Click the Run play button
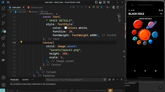165x92 pixels. 107,7
